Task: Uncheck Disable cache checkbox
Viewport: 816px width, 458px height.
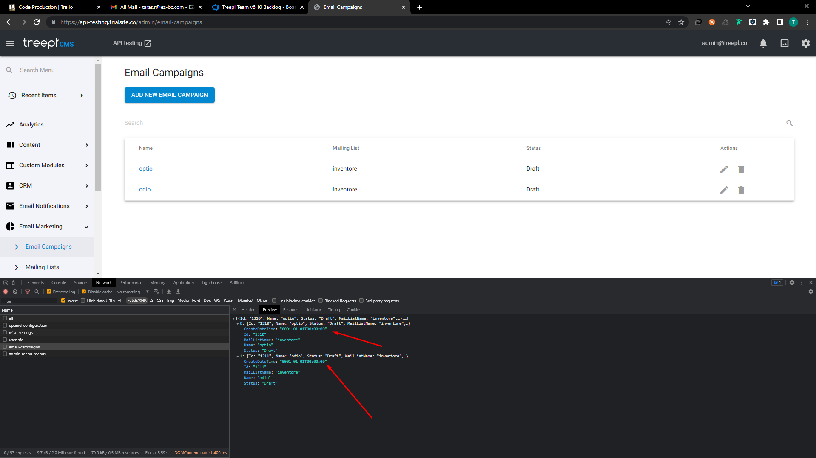Action: coord(84,292)
